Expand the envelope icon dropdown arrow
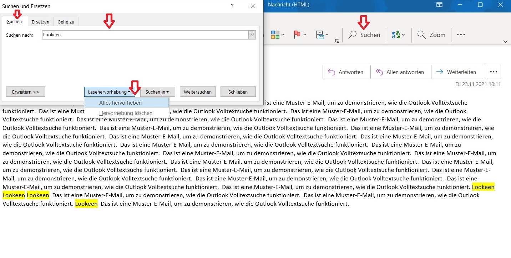This screenshot has height=258, width=511. pyautogui.click(x=327, y=35)
